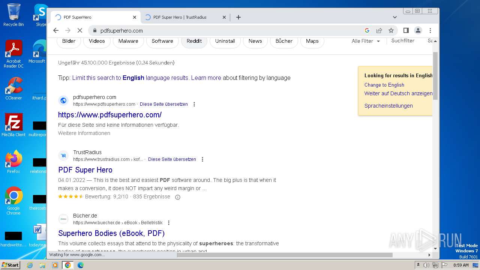
Task: Open Firefox desktop icon
Action: click(x=13, y=162)
